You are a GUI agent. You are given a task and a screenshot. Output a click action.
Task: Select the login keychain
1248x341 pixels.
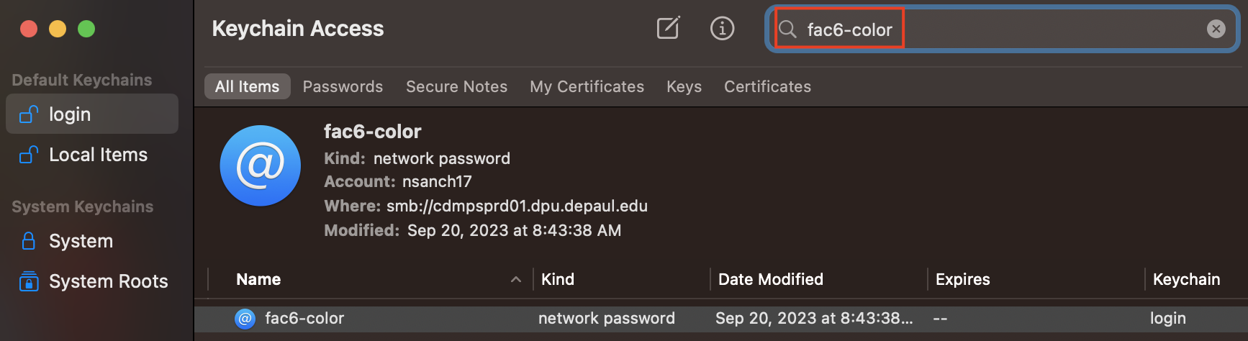92,114
